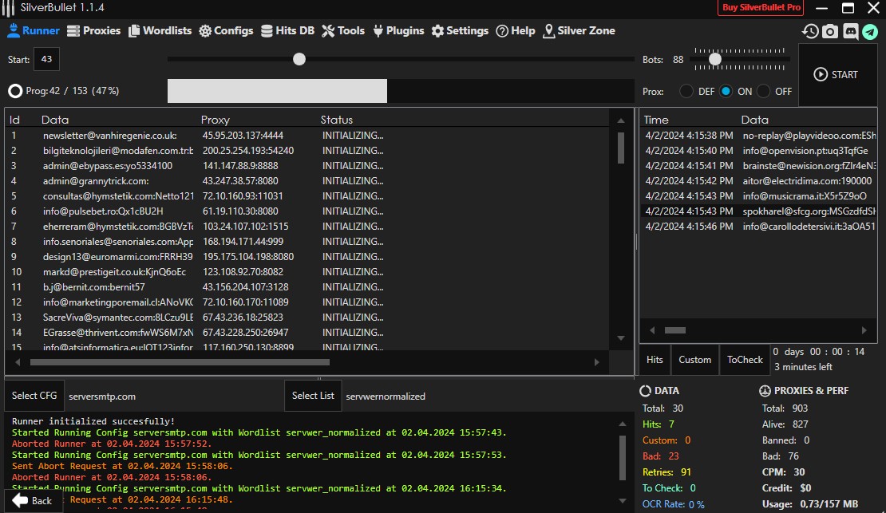Click right arrow of data table horizontal scrollbar
886x513 pixels.
click(x=597, y=362)
